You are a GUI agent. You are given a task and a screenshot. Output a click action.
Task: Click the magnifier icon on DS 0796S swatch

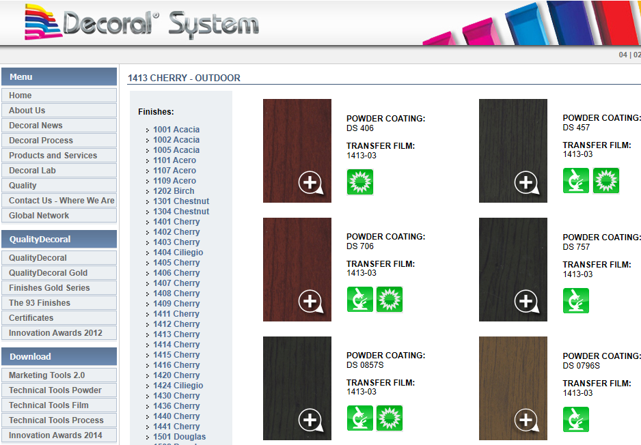526,420
